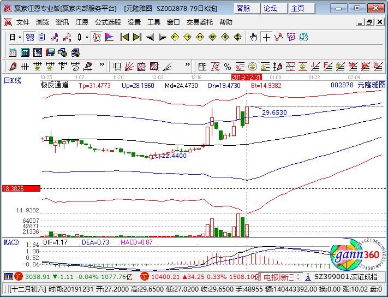This screenshot has width=388, height=297.
Task: Open the calculator tool icon
Action: pyautogui.click(x=25, y=52)
